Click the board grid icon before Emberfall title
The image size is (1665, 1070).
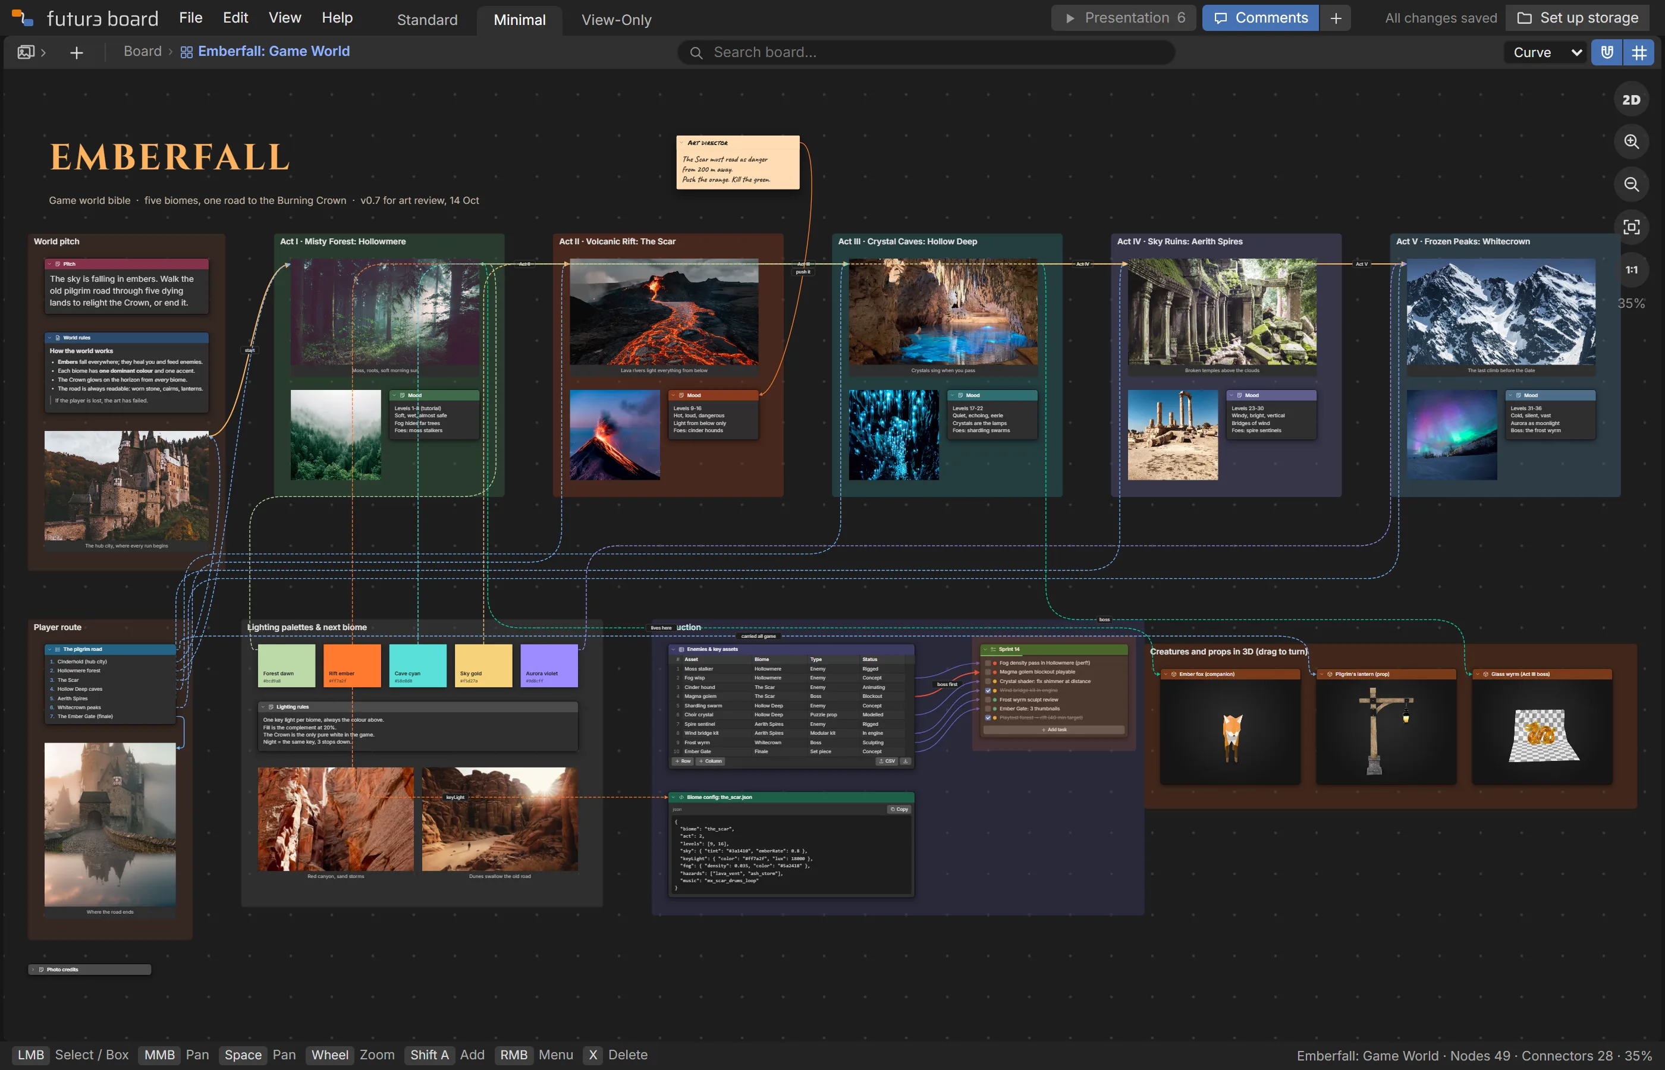186,52
